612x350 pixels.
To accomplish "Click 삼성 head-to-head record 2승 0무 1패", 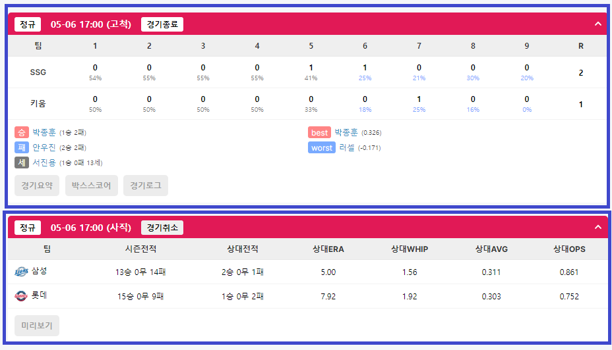I will (x=243, y=272).
